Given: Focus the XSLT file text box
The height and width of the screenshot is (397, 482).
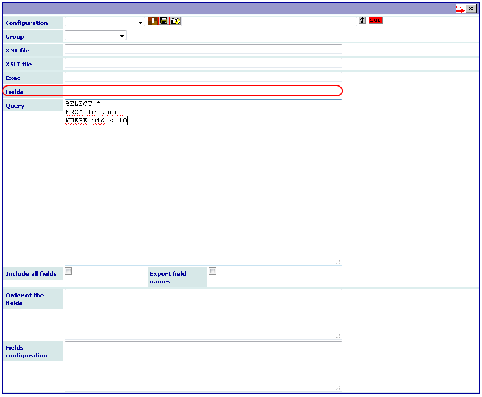Looking at the screenshot, I should 203,63.
